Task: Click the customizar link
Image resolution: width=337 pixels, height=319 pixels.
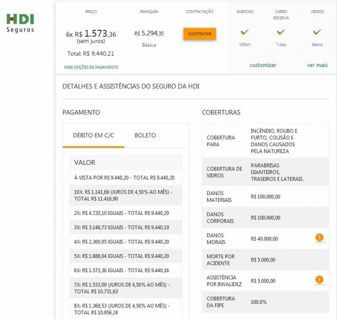Action: click(x=263, y=65)
